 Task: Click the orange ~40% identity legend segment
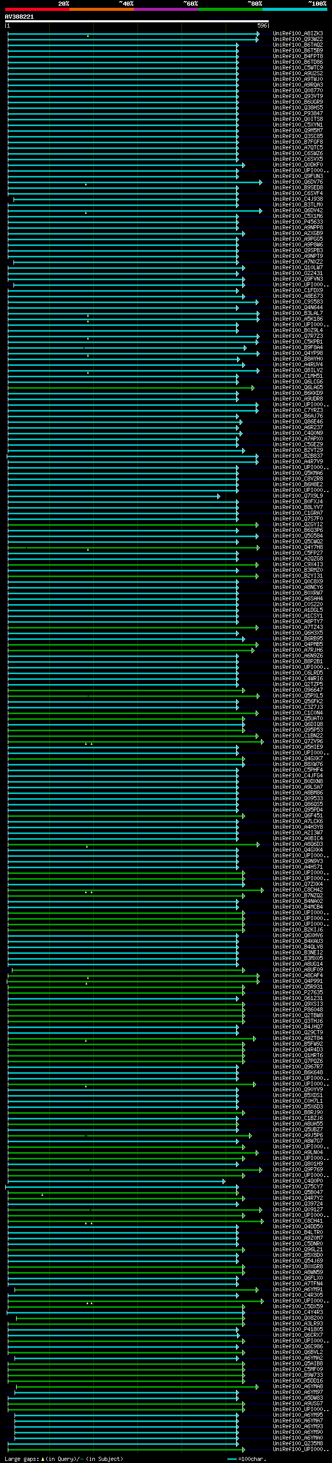click(x=102, y=9)
